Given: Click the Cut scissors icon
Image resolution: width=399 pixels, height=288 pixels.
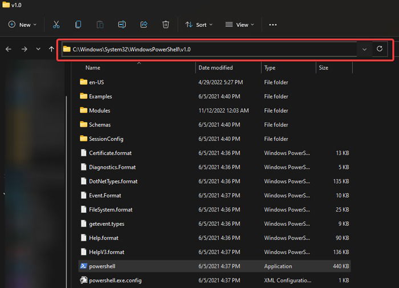Looking at the screenshot, I should click(56, 25).
